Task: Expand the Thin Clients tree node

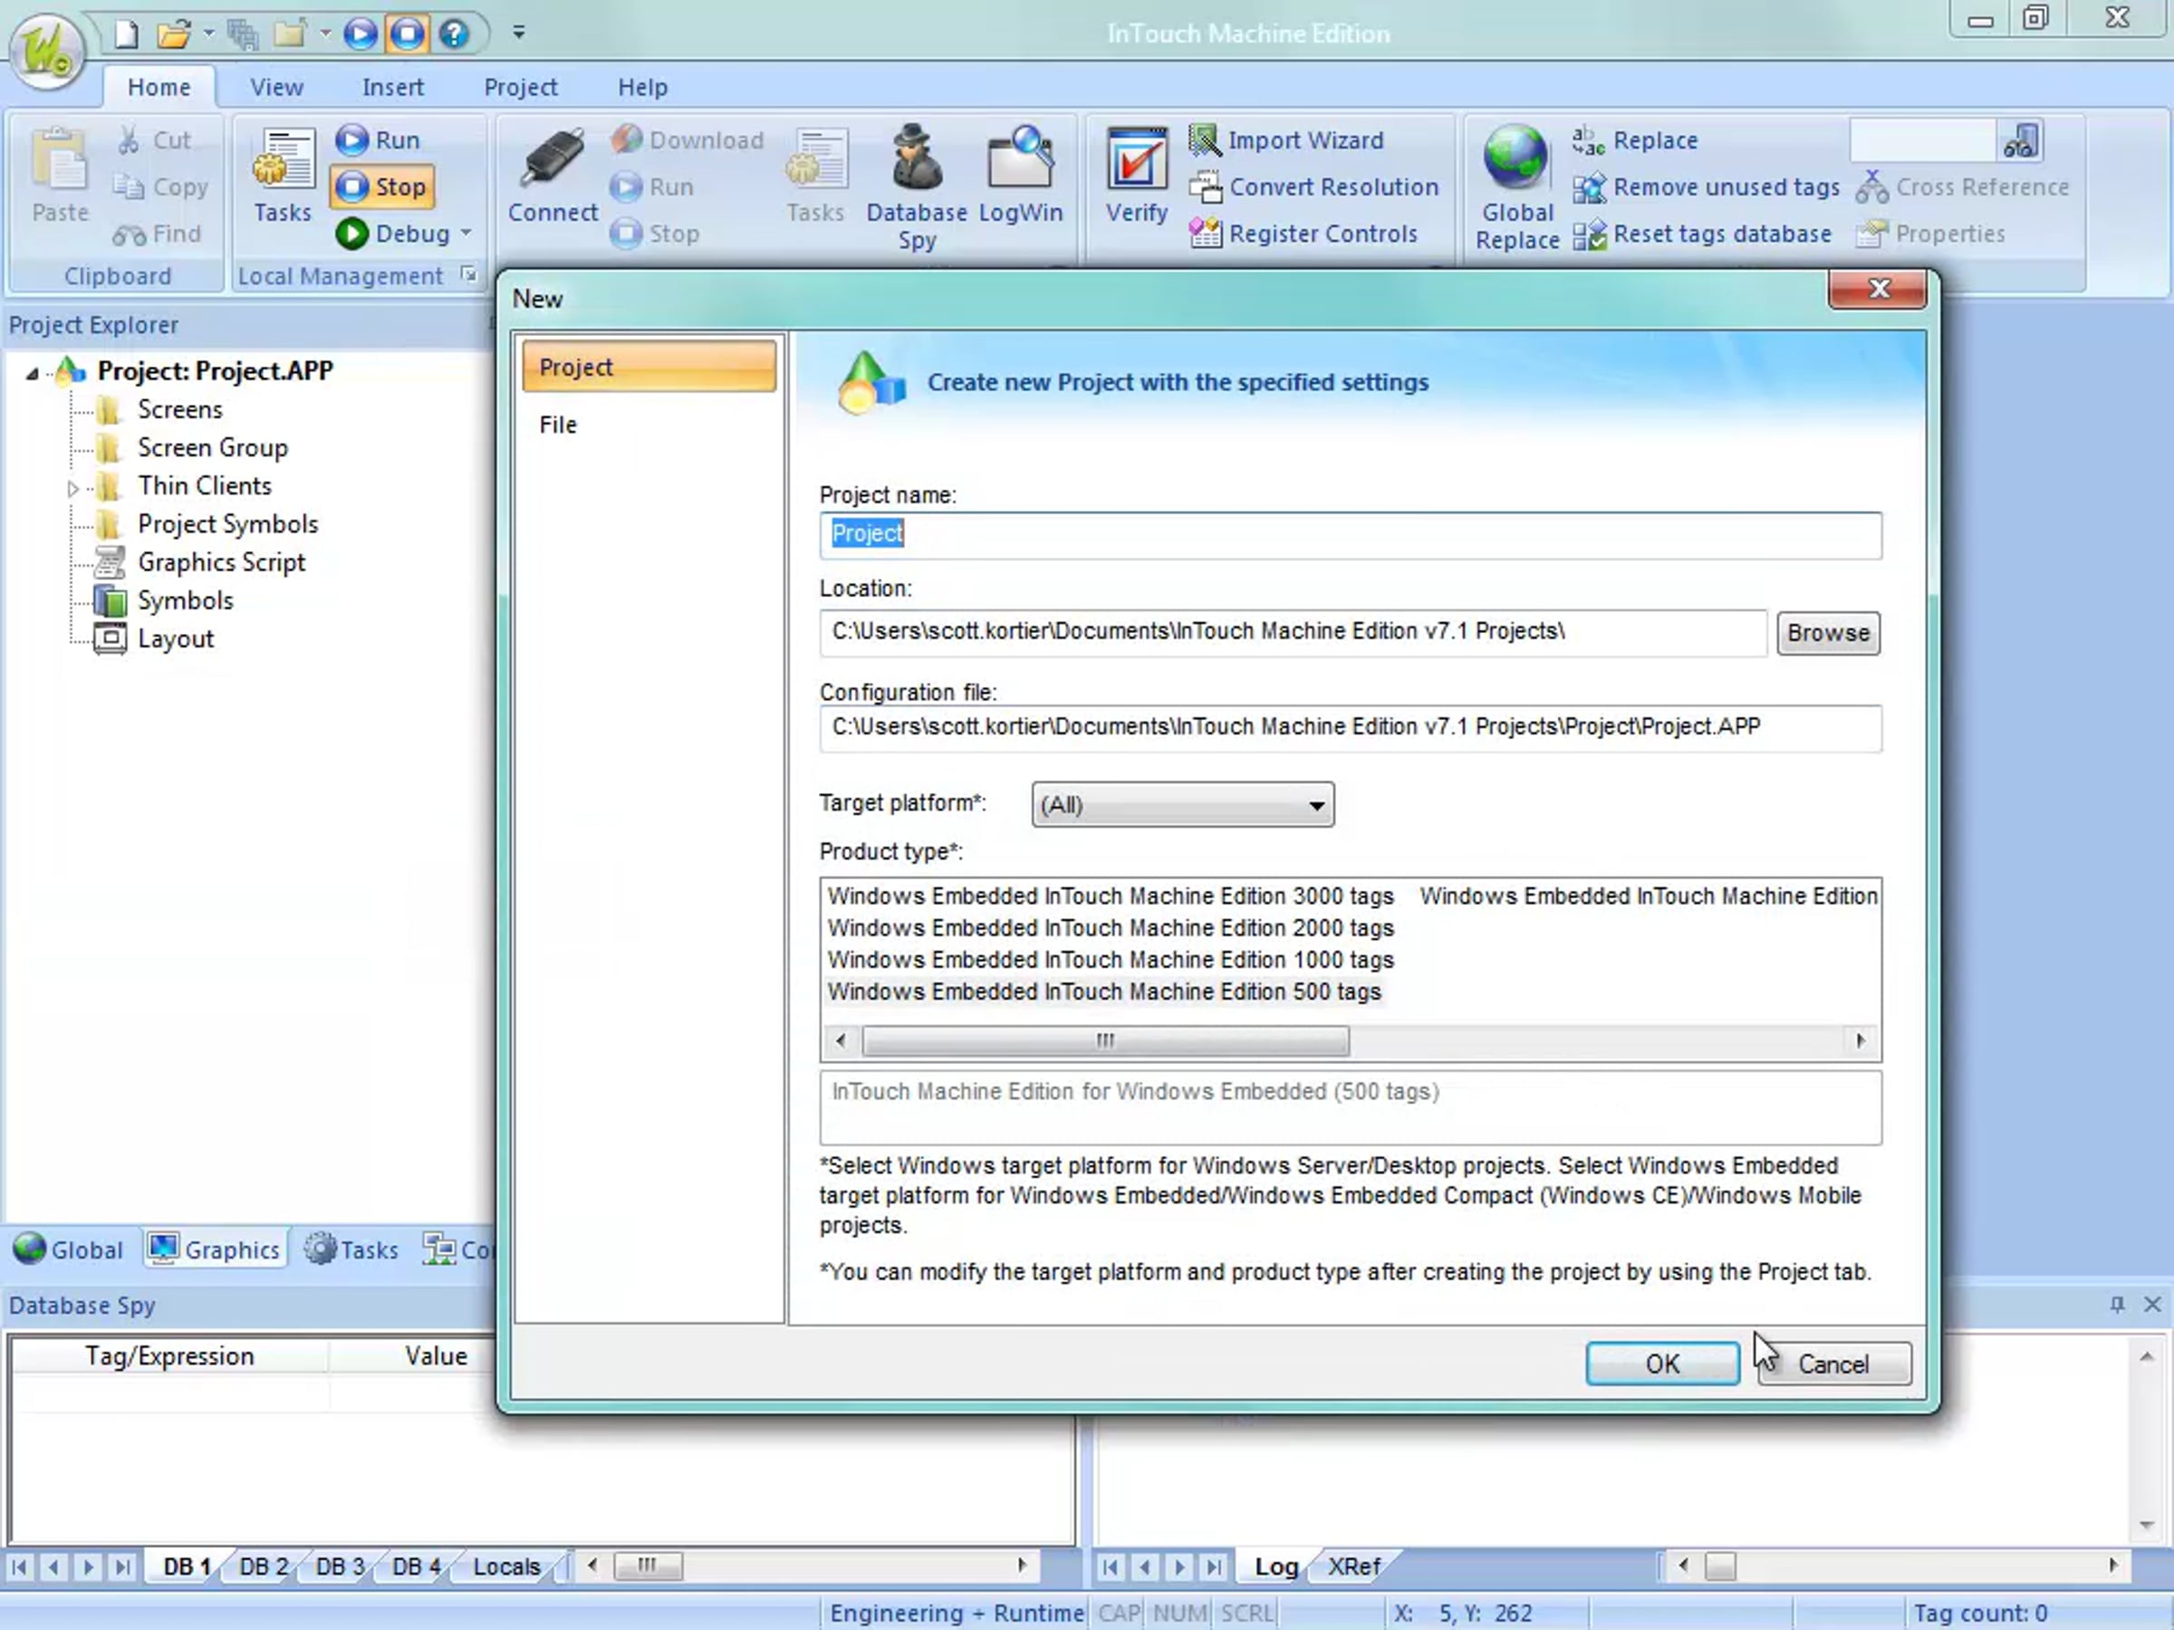Action: point(72,487)
